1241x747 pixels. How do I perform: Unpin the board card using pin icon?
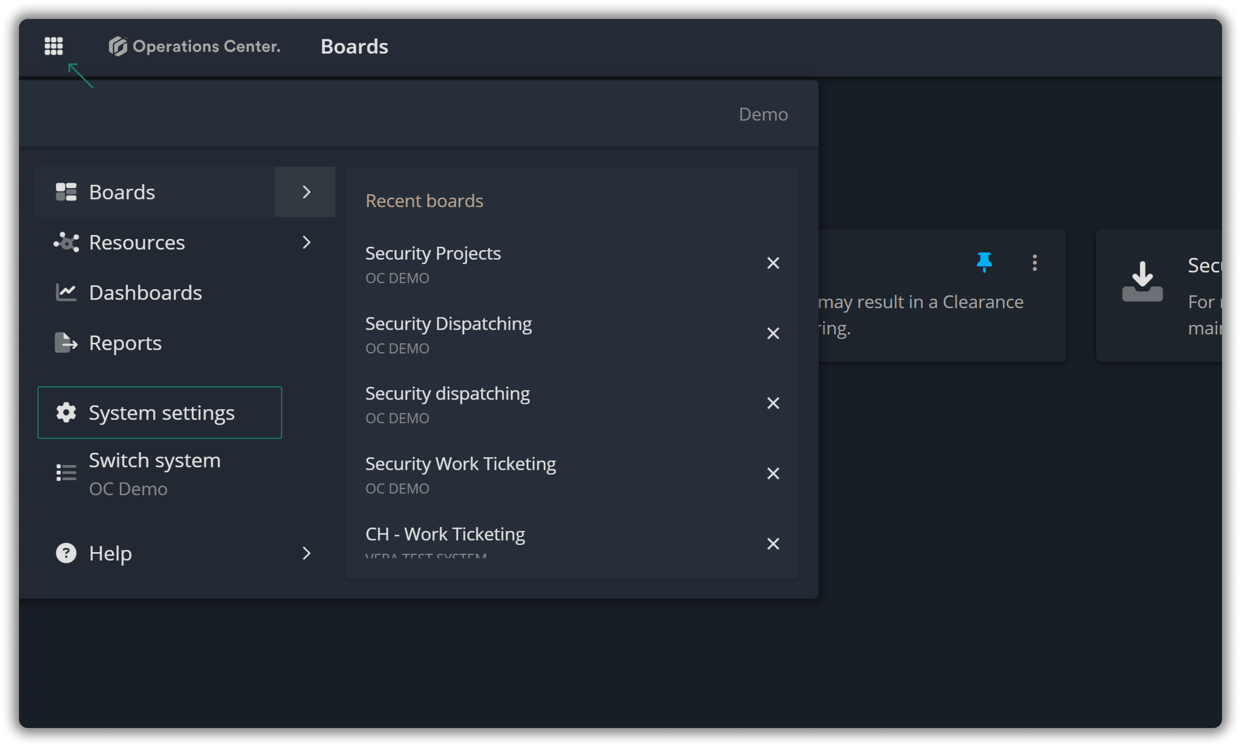[x=984, y=262]
